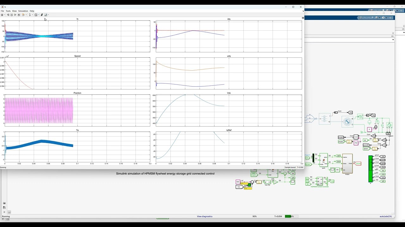The image size is (405, 227).
Task: Click the maximize axes icon at scope corner
Action: click(303, 18)
